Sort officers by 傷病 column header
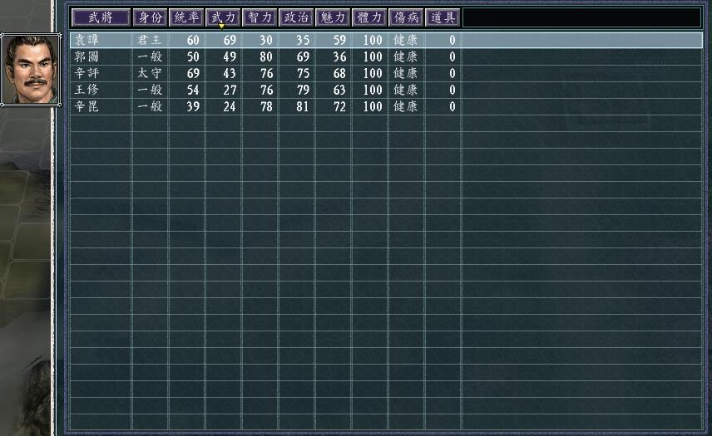This screenshot has height=436, width=712. [x=406, y=17]
